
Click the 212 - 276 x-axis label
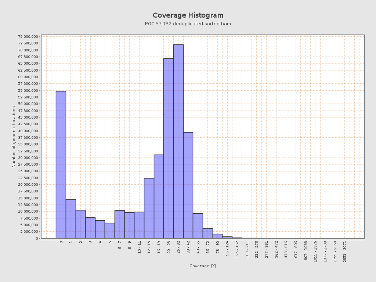[x=257, y=249]
